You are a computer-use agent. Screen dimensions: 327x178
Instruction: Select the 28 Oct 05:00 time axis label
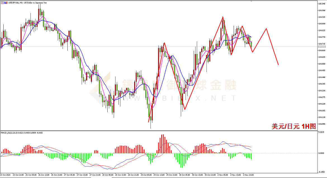pos(108,175)
